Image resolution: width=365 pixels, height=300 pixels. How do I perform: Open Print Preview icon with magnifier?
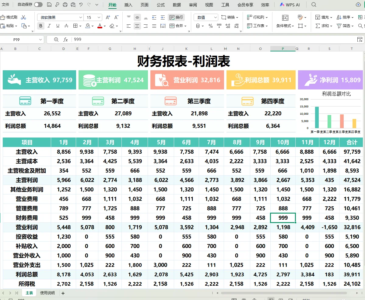point(73,5)
